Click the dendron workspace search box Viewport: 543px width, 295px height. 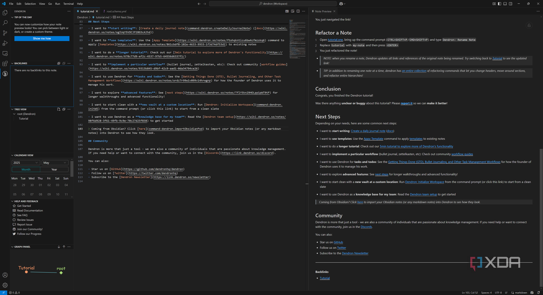pos(273,4)
